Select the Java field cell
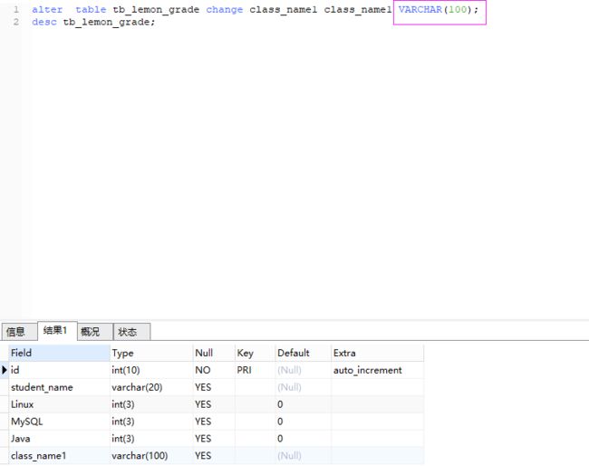This screenshot has width=589, height=466. click(x=59, y=439)
